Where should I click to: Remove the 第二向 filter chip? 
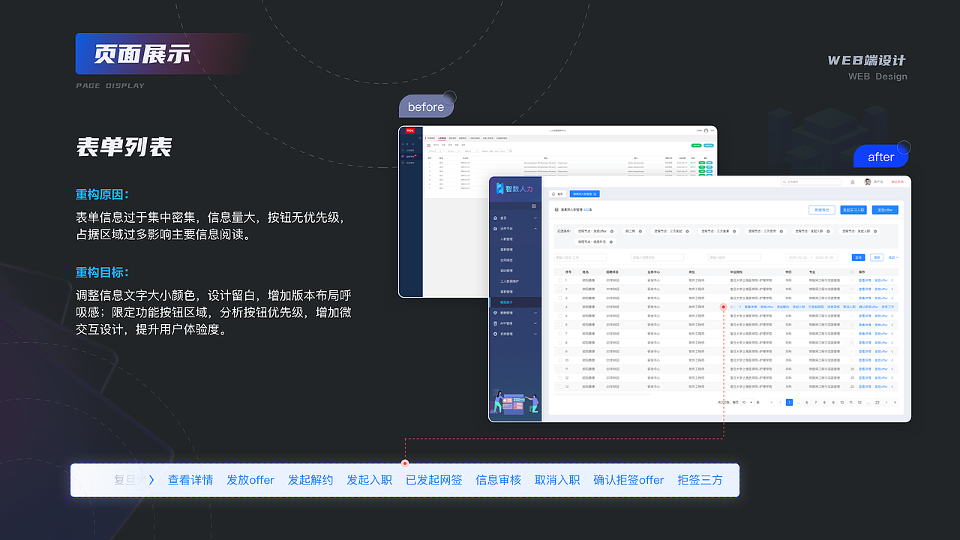640,231
